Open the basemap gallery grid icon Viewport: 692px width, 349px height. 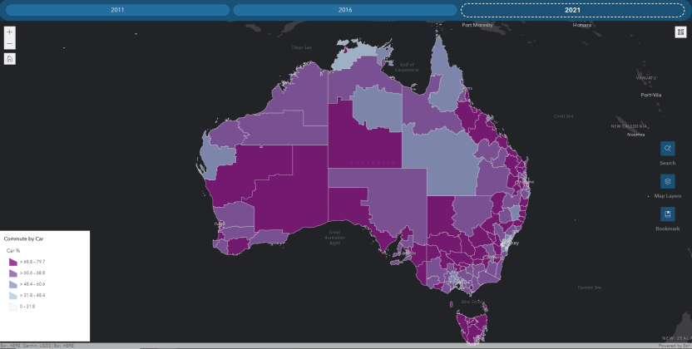tap(680, 32)
